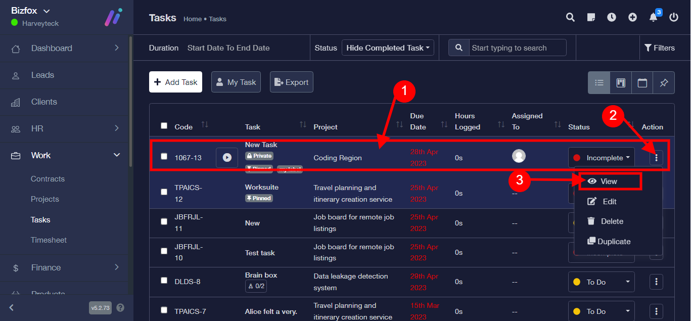Click the clock timer icon in header
Viewport: 691px width, 321px height.
[612, 17]
